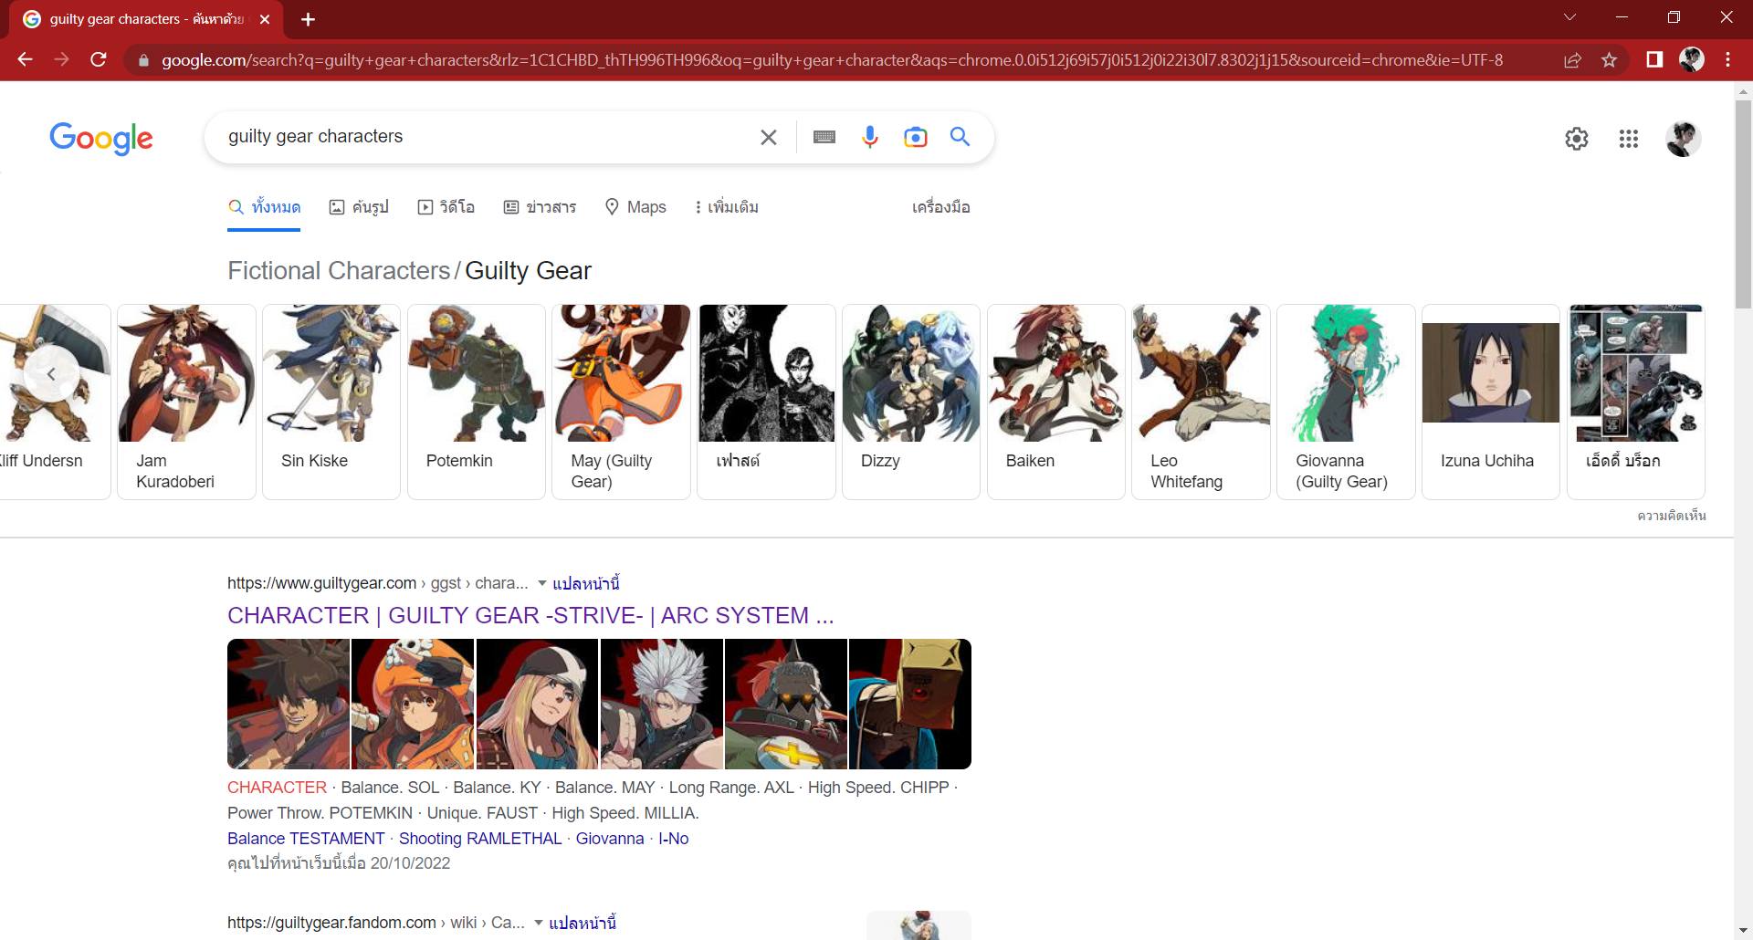Viewport: 1753px width, 940px height.
Task: Expand options for guiltygear.com result
Action: coord(541,583)
